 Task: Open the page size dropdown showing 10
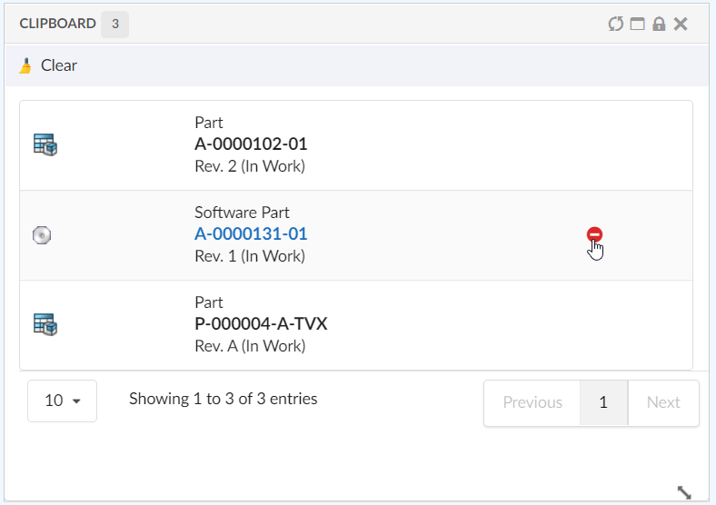pos(62,401)
